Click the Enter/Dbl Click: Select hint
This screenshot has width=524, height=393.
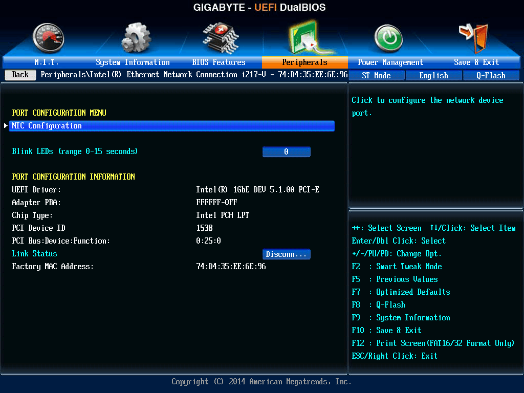point(399,241)
